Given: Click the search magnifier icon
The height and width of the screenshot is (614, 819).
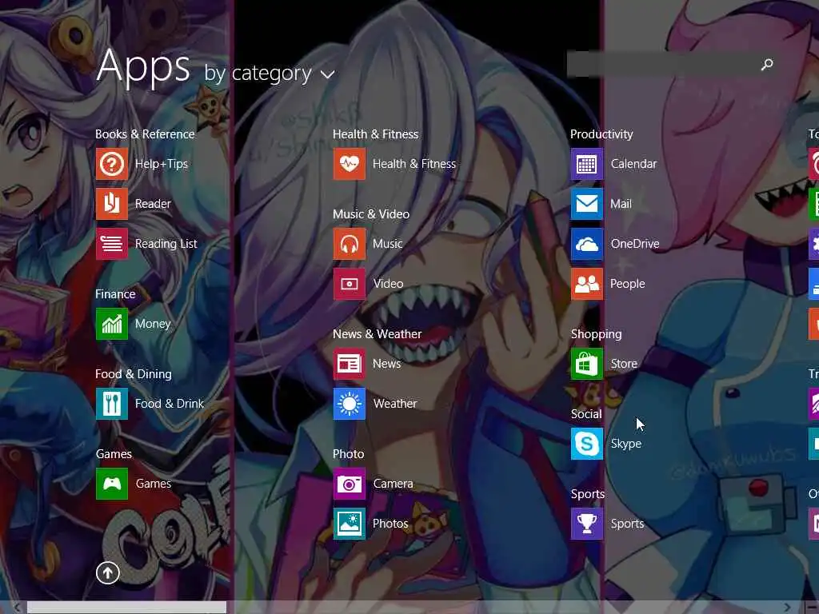Looking at the screenshot, I should 767,64.
